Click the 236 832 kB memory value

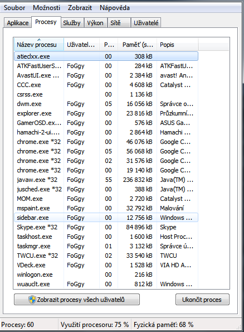point(138,180)
